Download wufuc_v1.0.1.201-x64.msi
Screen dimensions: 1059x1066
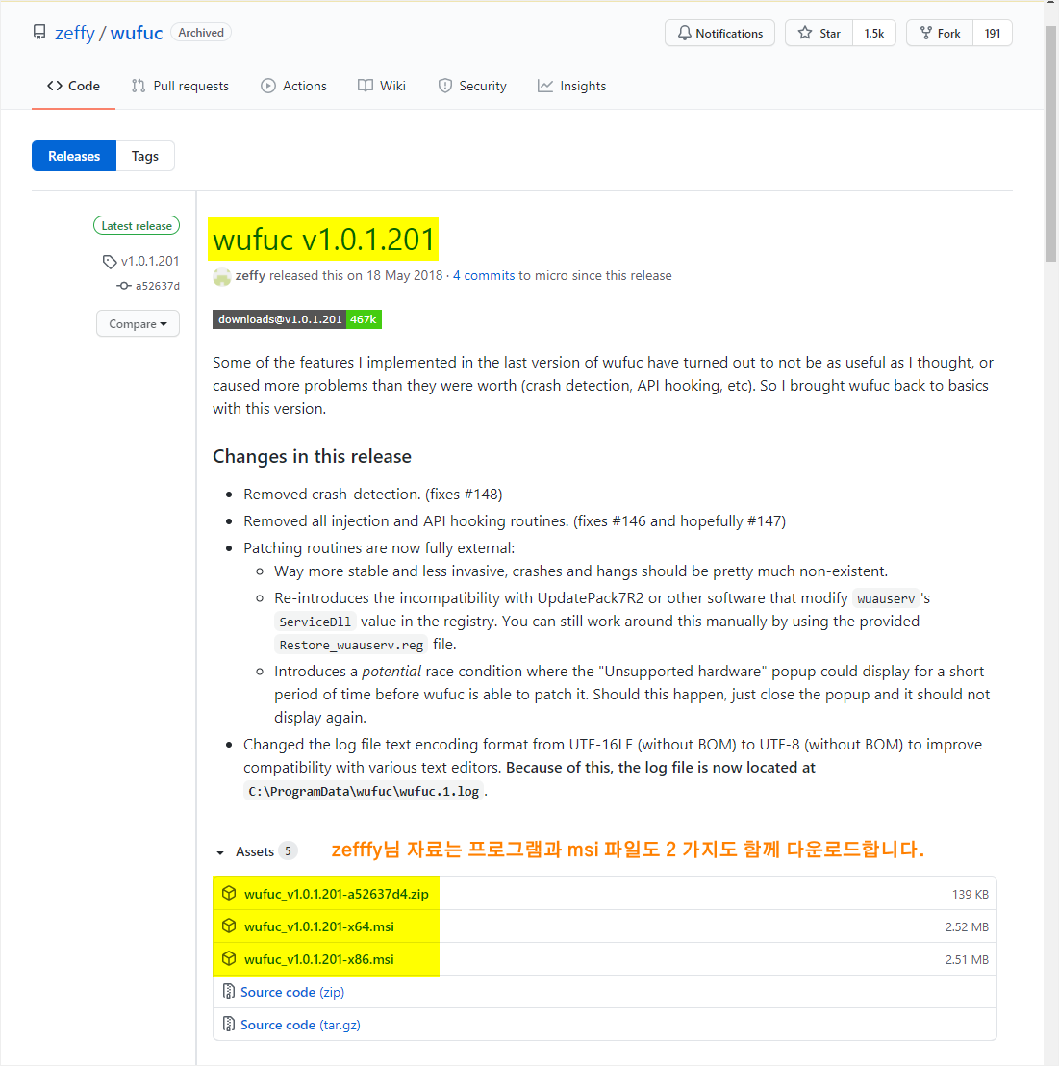tap(318, 926)
